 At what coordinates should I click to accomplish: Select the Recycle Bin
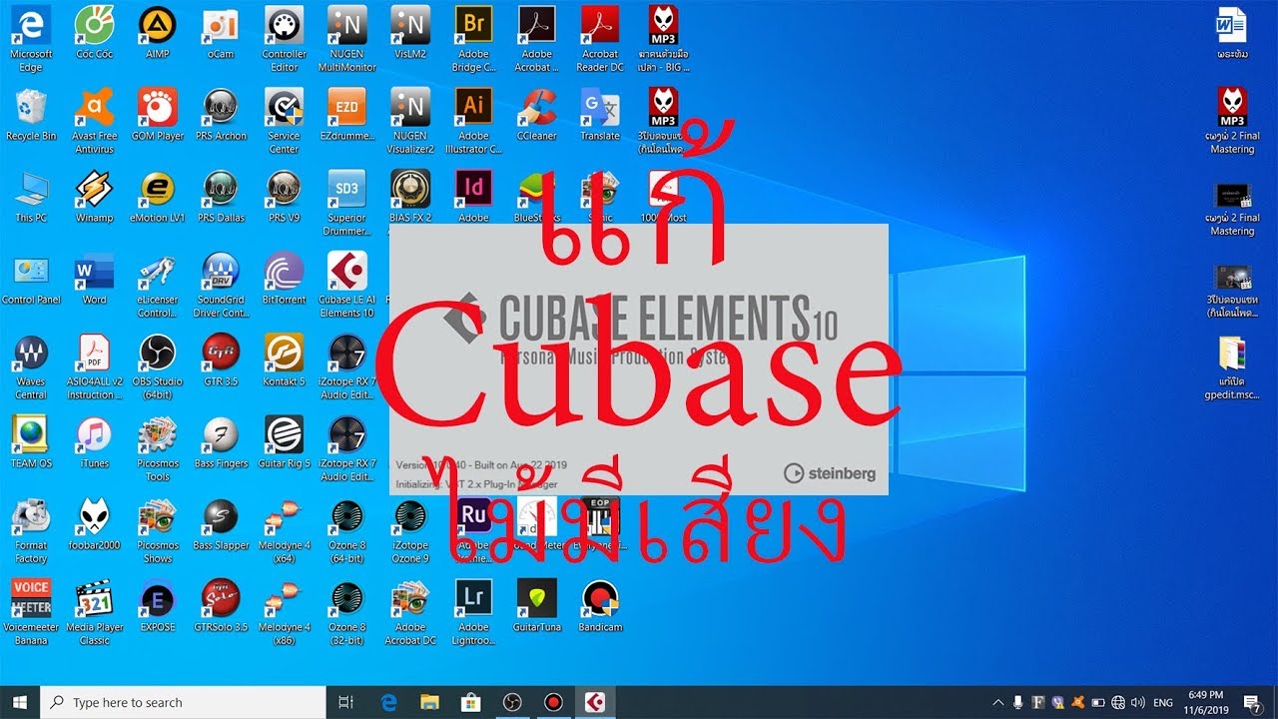click(31, 114)
